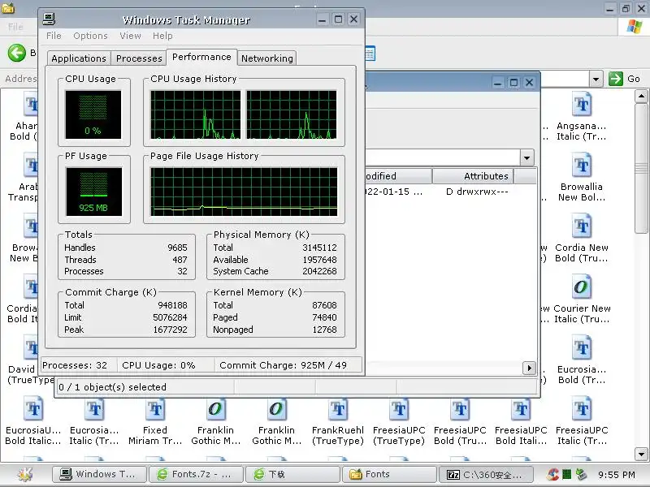Select the Eucrosia Italic font icon
Image resolution: width=650 pixels, height=487 pixels.
pyautogui.click(x=94, y=408)
